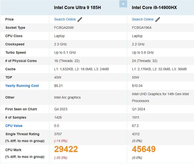This screenshot has height=164, width=194.
Task: Click Laptop class value under Ultra 9 185H
Action: (59, 36)
